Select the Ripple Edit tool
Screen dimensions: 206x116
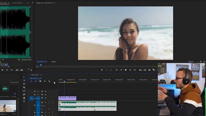tap(24, 84)
